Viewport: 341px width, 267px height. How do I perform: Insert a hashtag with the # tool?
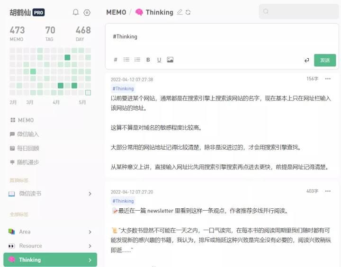[116, 60]
